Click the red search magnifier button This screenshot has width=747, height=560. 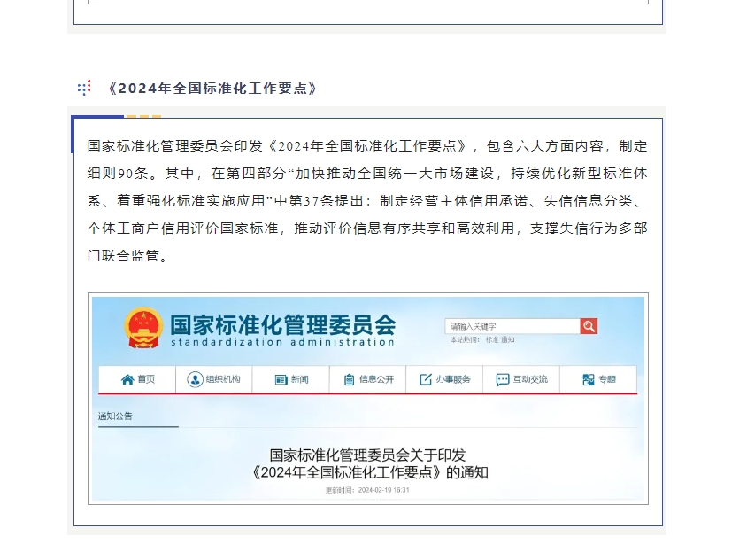click(589, 326)
